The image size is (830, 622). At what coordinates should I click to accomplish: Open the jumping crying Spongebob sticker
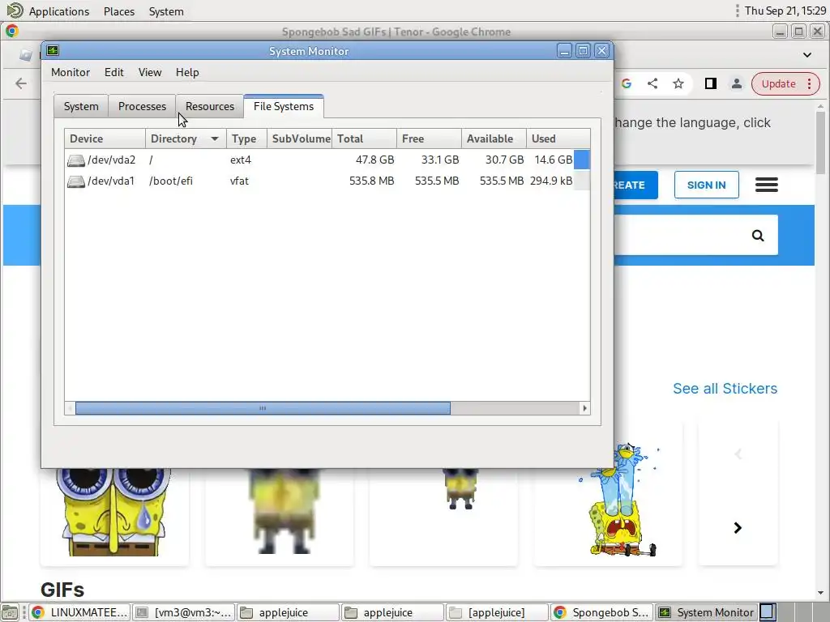[x=618, y=501]
